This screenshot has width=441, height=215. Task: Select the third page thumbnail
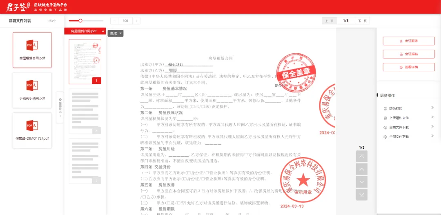[85, 161]
